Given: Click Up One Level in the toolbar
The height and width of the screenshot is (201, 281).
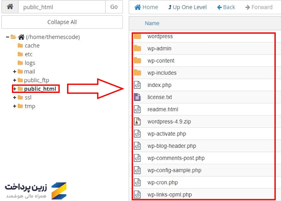Looking at the screenshot, I should pyautogui.click(x=188, y=7).
